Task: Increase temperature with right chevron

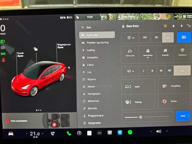Action: point(43,133)
